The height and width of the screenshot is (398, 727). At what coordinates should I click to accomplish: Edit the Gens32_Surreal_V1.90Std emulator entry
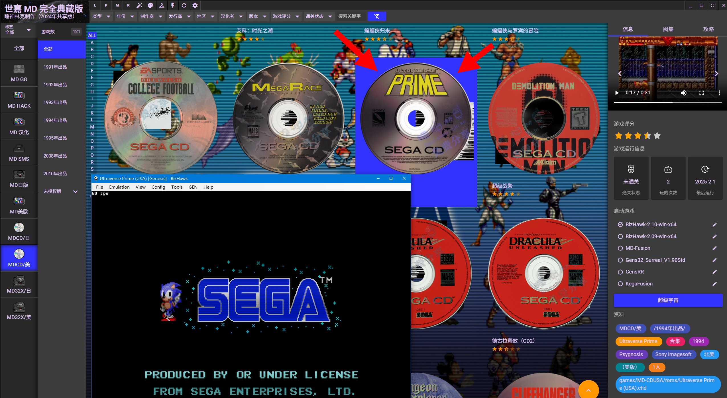714,260
